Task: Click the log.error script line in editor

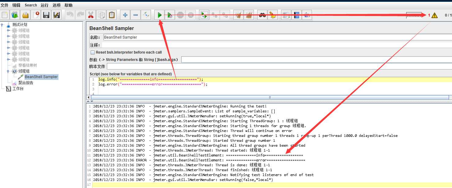Action: pos(153,84)
